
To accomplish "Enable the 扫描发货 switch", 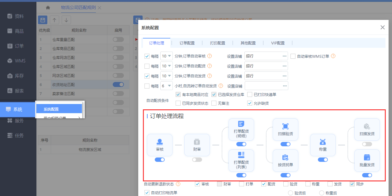I will 367,144.
